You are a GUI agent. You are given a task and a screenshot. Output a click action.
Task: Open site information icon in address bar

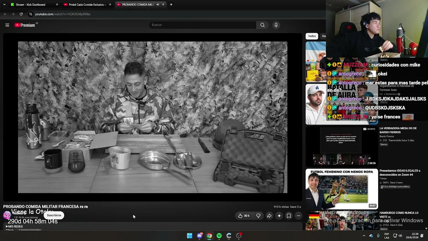pyautogui.click(x=31, y=14)
